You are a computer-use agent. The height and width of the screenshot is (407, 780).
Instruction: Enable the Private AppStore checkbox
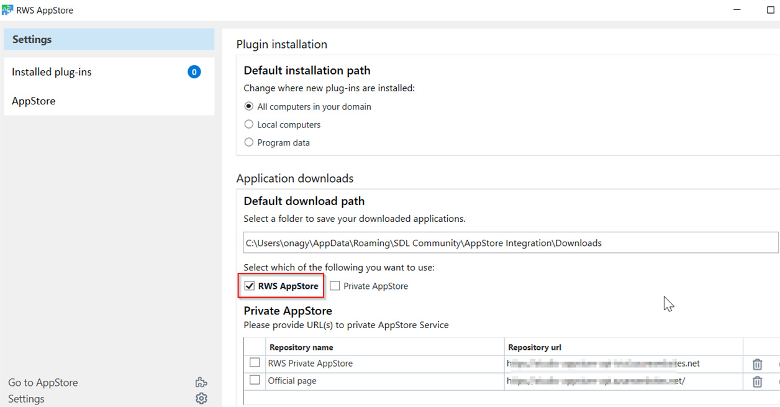335,286
